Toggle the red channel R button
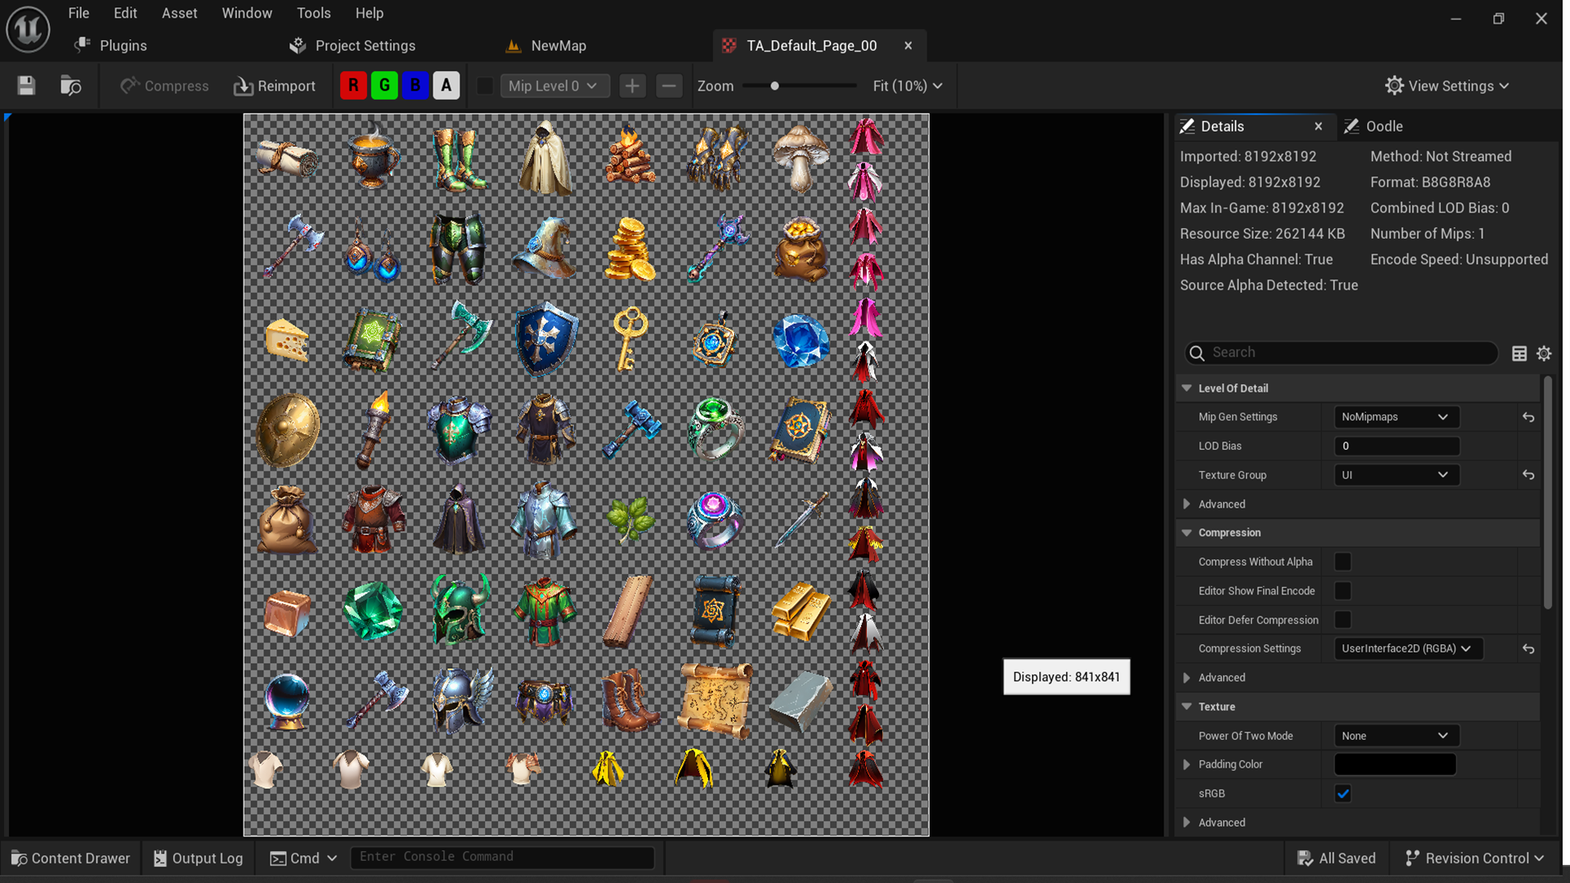 coord(353,85)
